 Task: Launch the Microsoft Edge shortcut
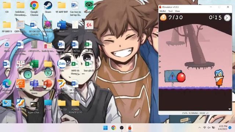[7, 86]
